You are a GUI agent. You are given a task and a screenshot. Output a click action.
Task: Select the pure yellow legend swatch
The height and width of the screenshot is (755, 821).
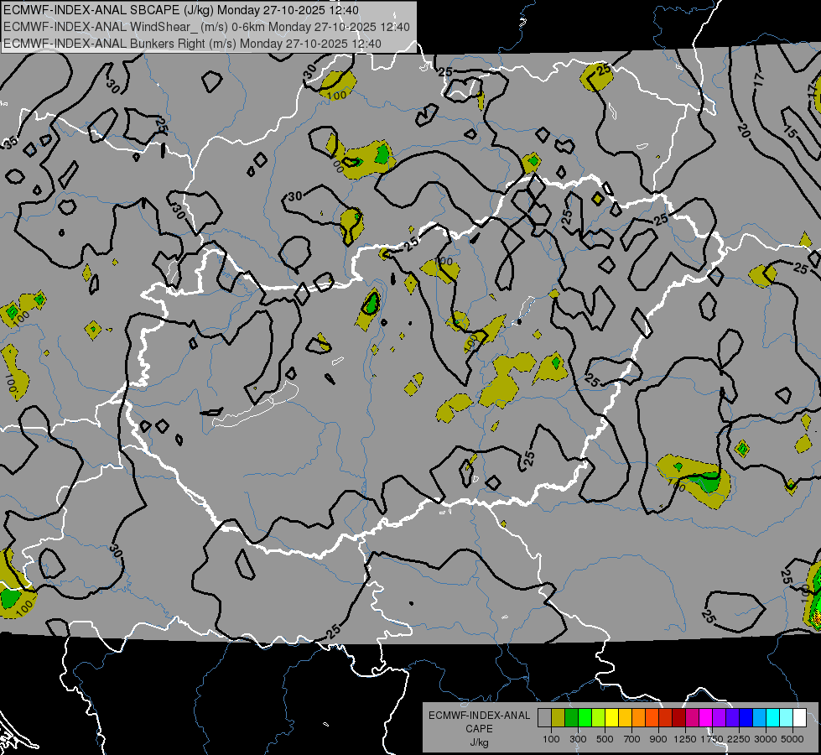(612, 717)
